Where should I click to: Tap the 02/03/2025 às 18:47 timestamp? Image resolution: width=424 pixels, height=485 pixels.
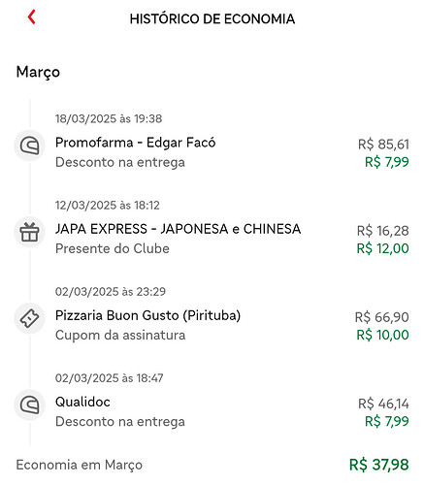109,378
